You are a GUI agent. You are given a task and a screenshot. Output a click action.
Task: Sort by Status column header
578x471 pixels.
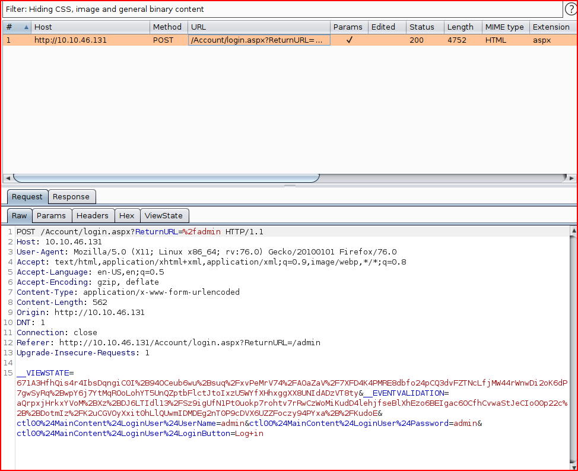click(425, 27)
